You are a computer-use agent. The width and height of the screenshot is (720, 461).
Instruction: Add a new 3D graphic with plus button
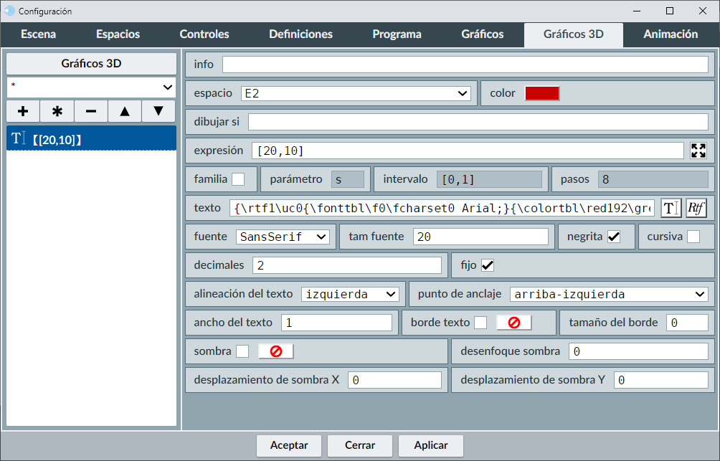[23, 111]
